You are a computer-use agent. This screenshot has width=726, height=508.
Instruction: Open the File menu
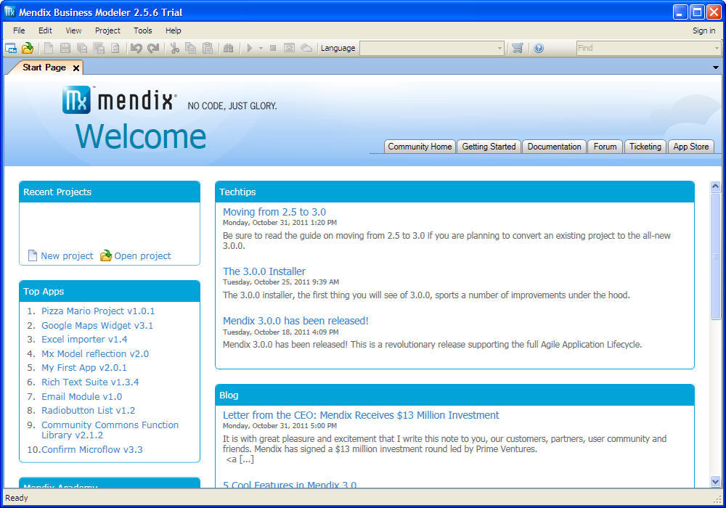[19, 30]
